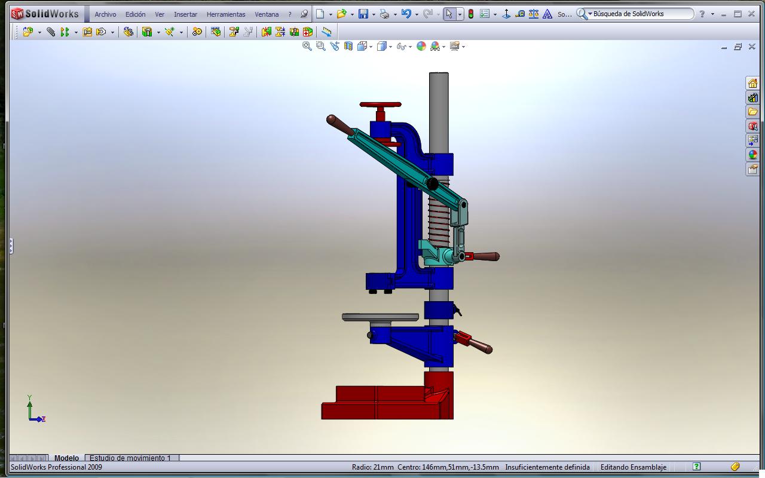
Task: Open the Apply Scene dropdown arrow
Action: (443, 47)
